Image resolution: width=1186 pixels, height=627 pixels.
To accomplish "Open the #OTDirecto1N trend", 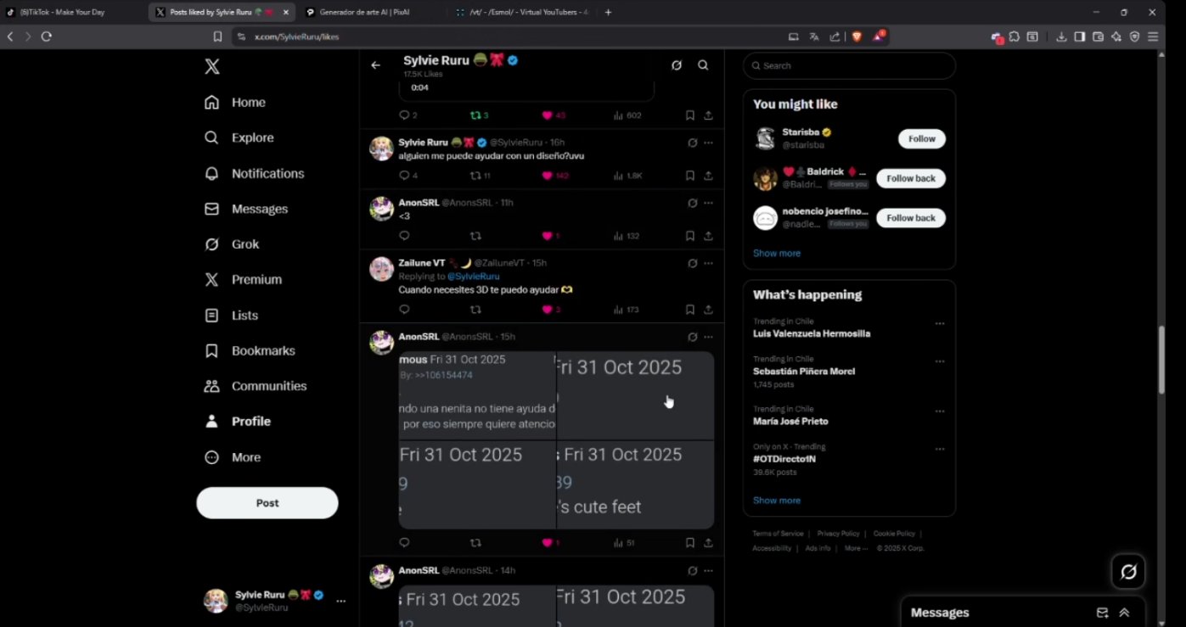I will point(784,459).
